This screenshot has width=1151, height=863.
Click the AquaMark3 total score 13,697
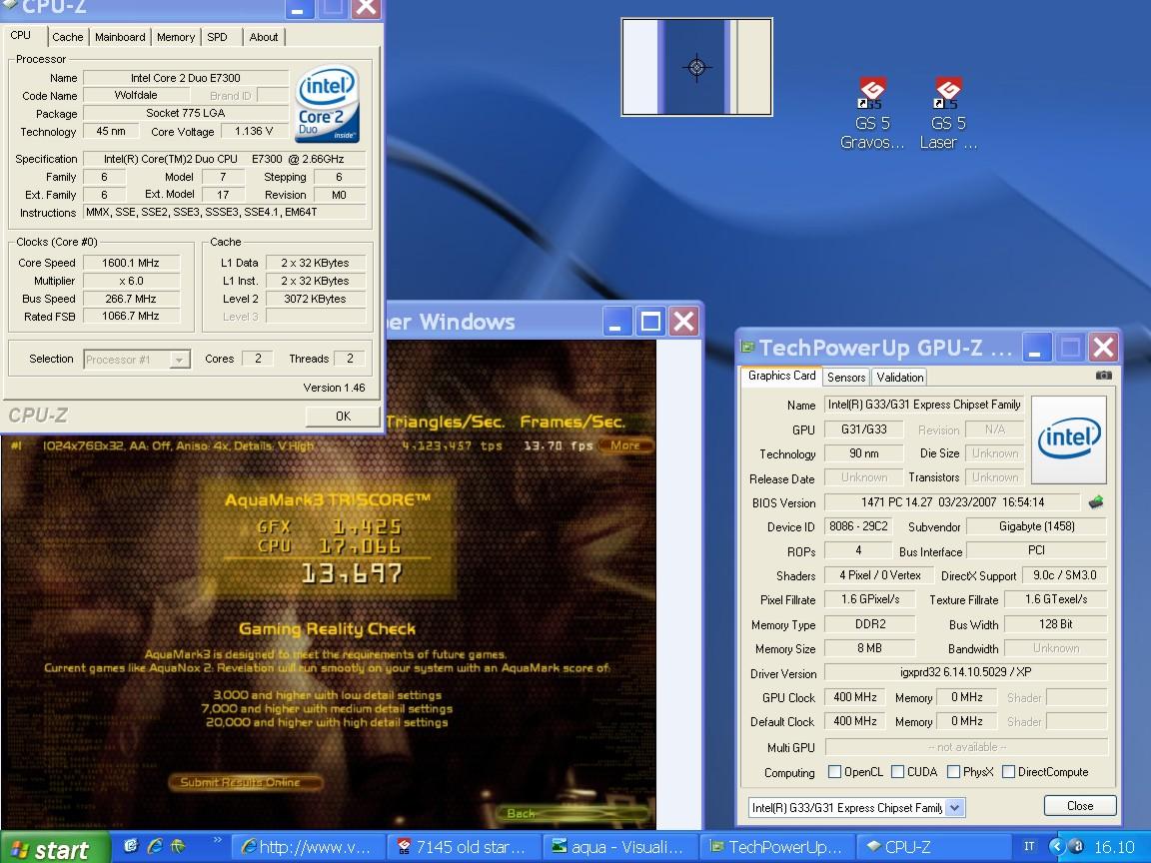click(x=352, y=573)
